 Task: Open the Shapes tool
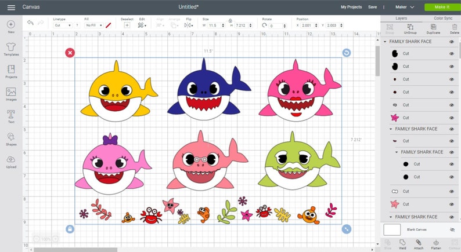(x=11, y=139)
